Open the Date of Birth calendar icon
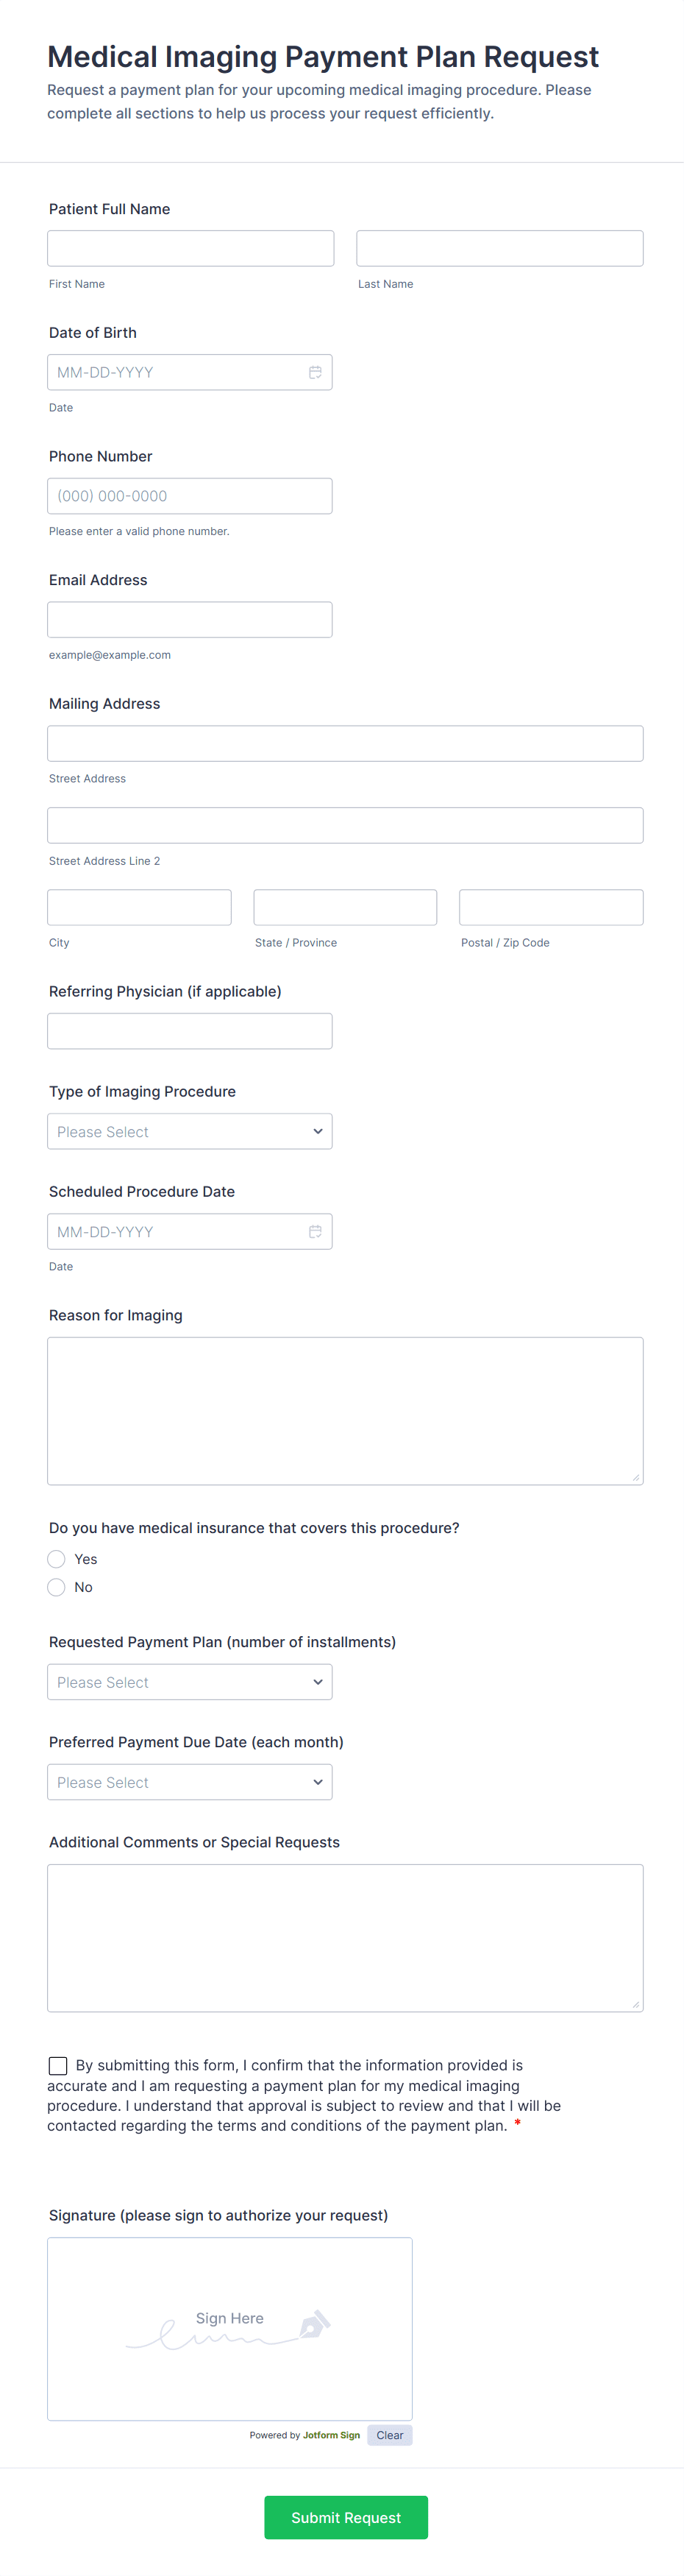The height and width of the screenshot is (2576, 684). click(315, 372)
